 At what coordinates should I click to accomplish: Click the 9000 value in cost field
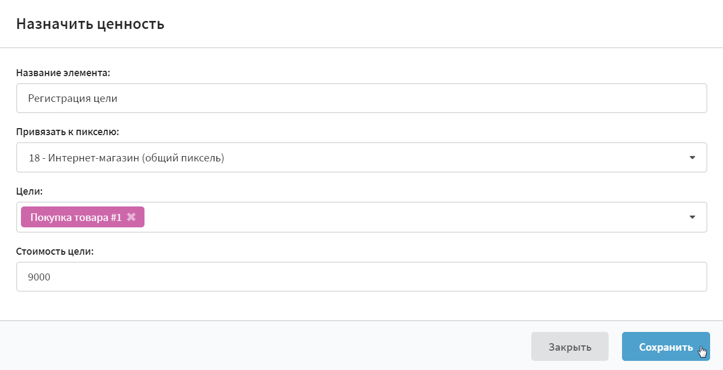[x=39, y=277]
